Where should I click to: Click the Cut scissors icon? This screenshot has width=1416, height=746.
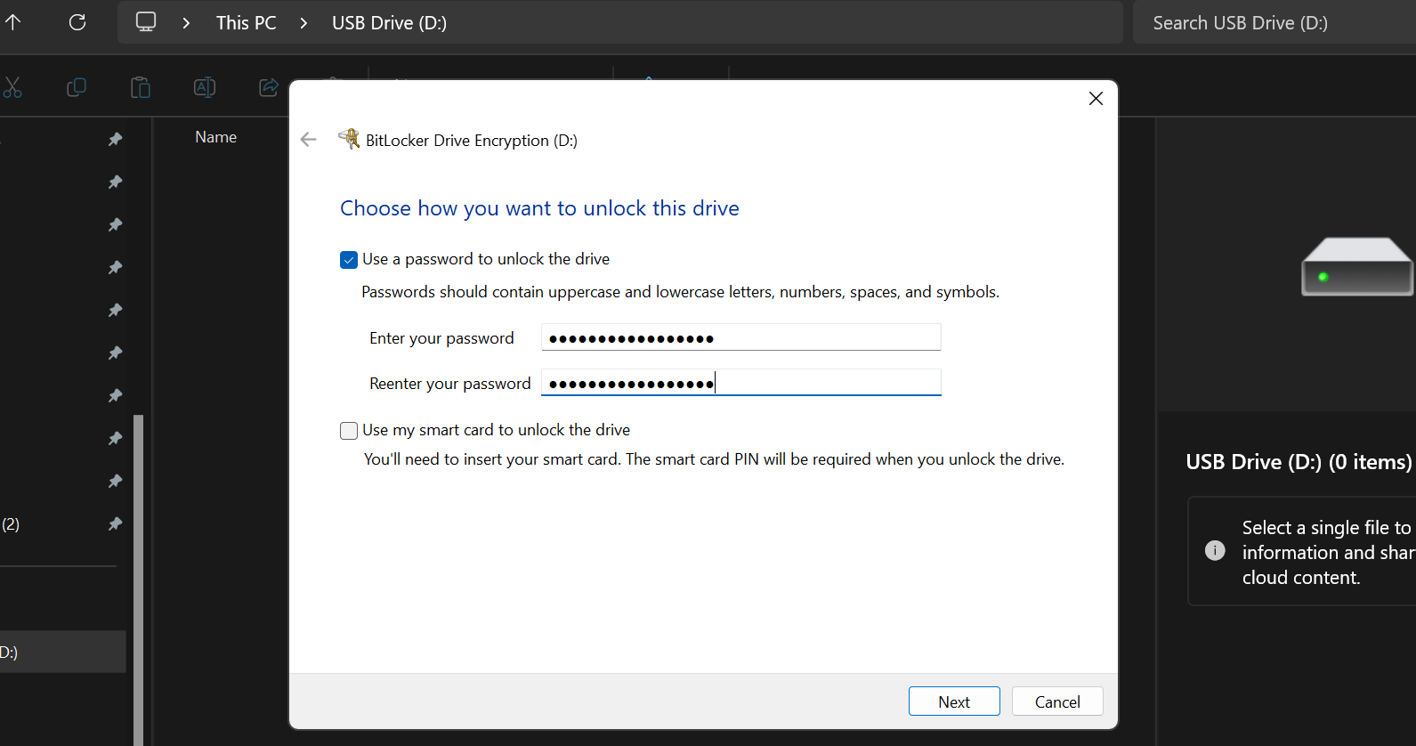12,87
